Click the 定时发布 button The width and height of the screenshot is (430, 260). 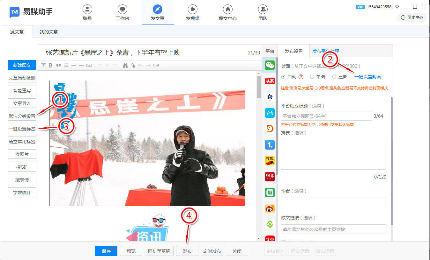(212, 251)
